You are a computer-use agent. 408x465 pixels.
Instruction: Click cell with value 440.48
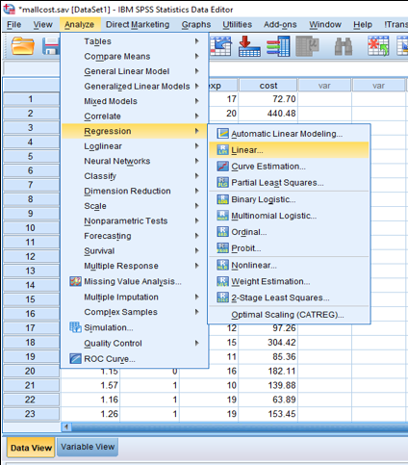pyautogui.click(x=268, y=114)
